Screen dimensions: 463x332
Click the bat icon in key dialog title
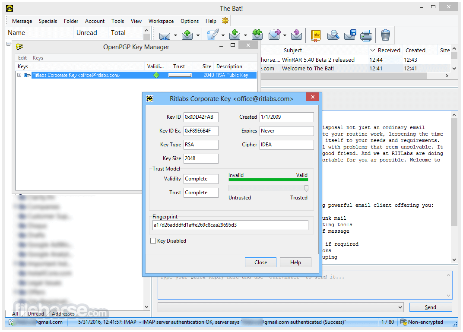tap(150, 98)
